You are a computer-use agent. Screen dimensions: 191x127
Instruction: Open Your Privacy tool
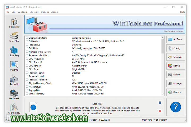14,108
